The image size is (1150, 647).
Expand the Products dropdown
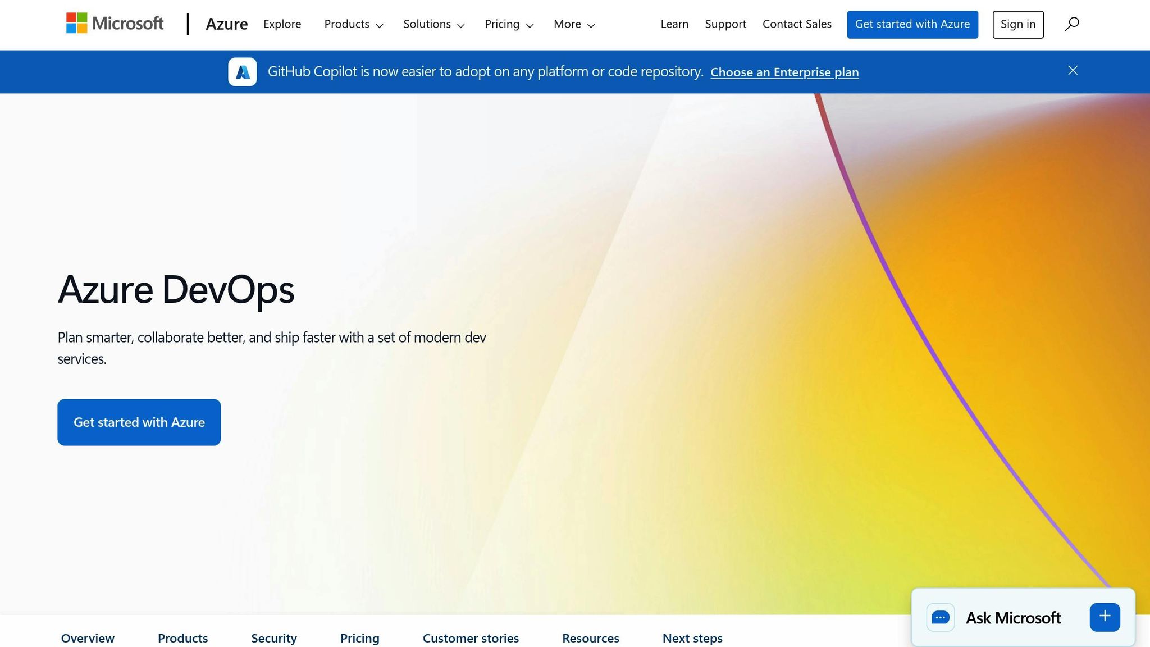(353, 24)
